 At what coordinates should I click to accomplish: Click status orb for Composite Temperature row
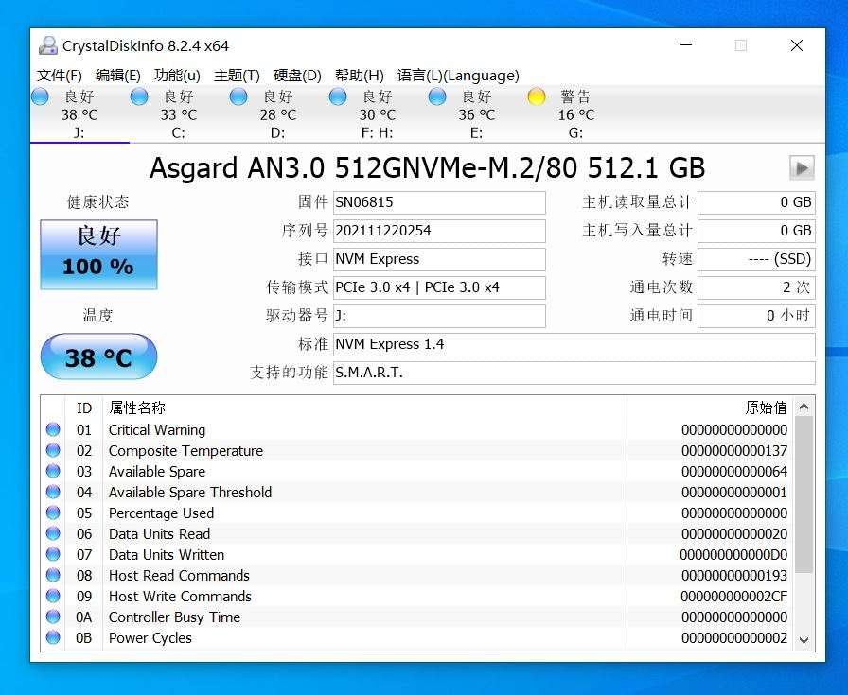(x=53, y=450)
